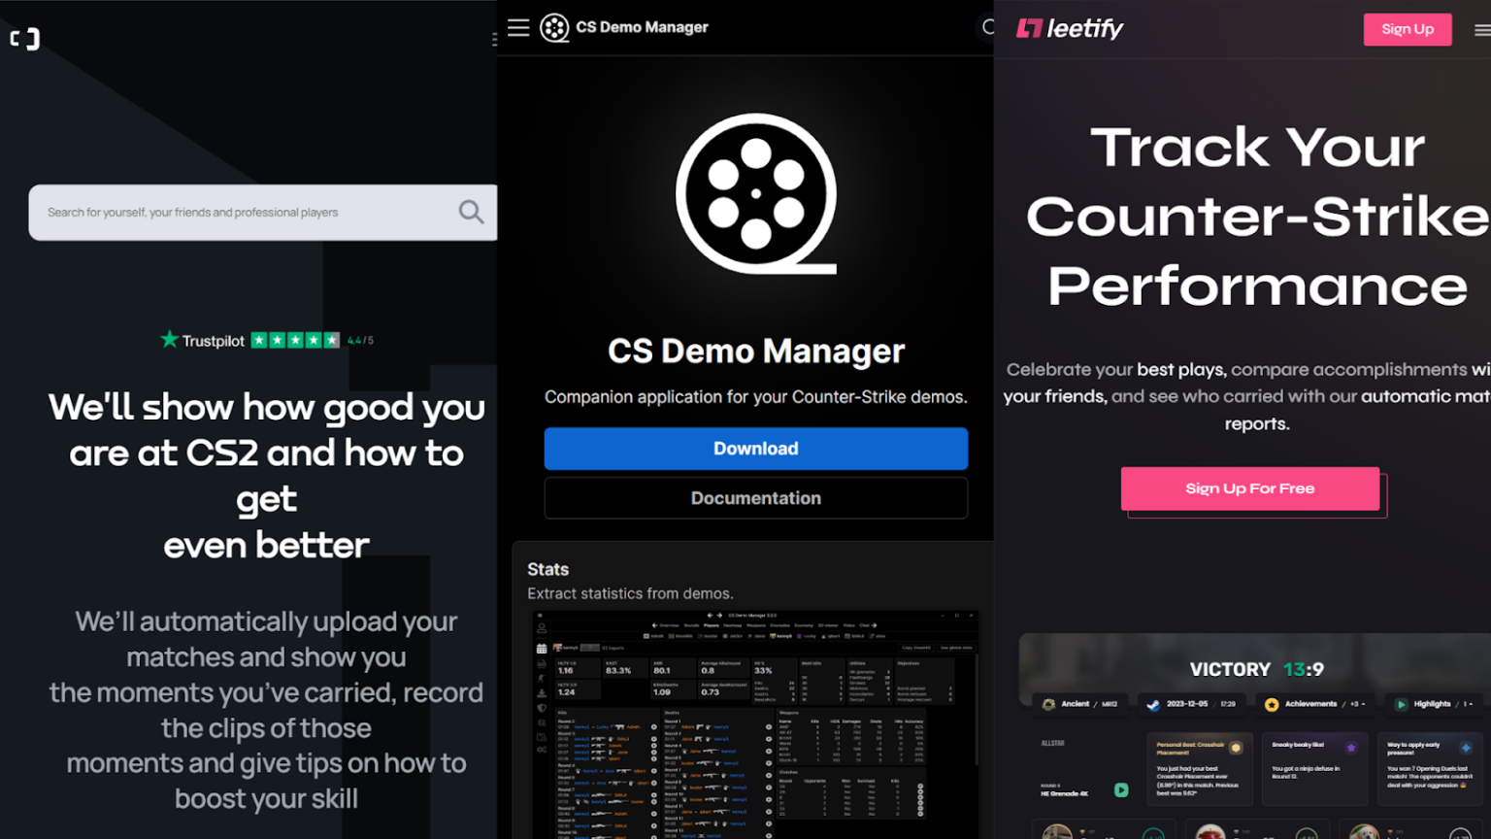The width and height of the screenshot is (1491, 839).
Task: Open the 'Personal Best: Crosshair Placement!' card
Action: click(1199, 769)
